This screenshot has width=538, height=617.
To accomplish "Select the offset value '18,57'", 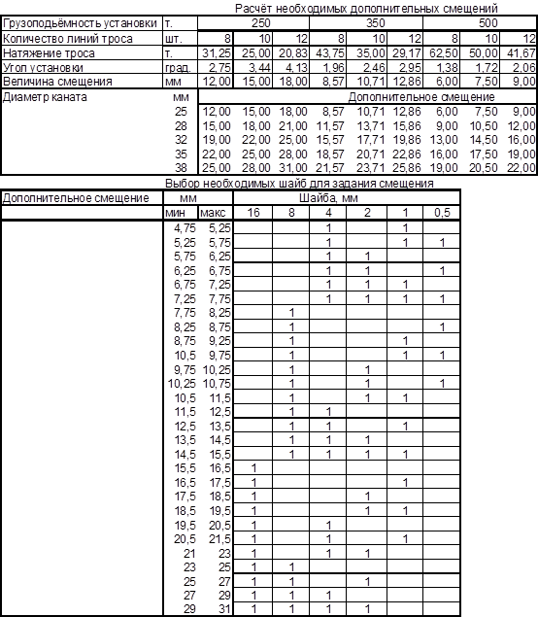I will coord(330,154).
